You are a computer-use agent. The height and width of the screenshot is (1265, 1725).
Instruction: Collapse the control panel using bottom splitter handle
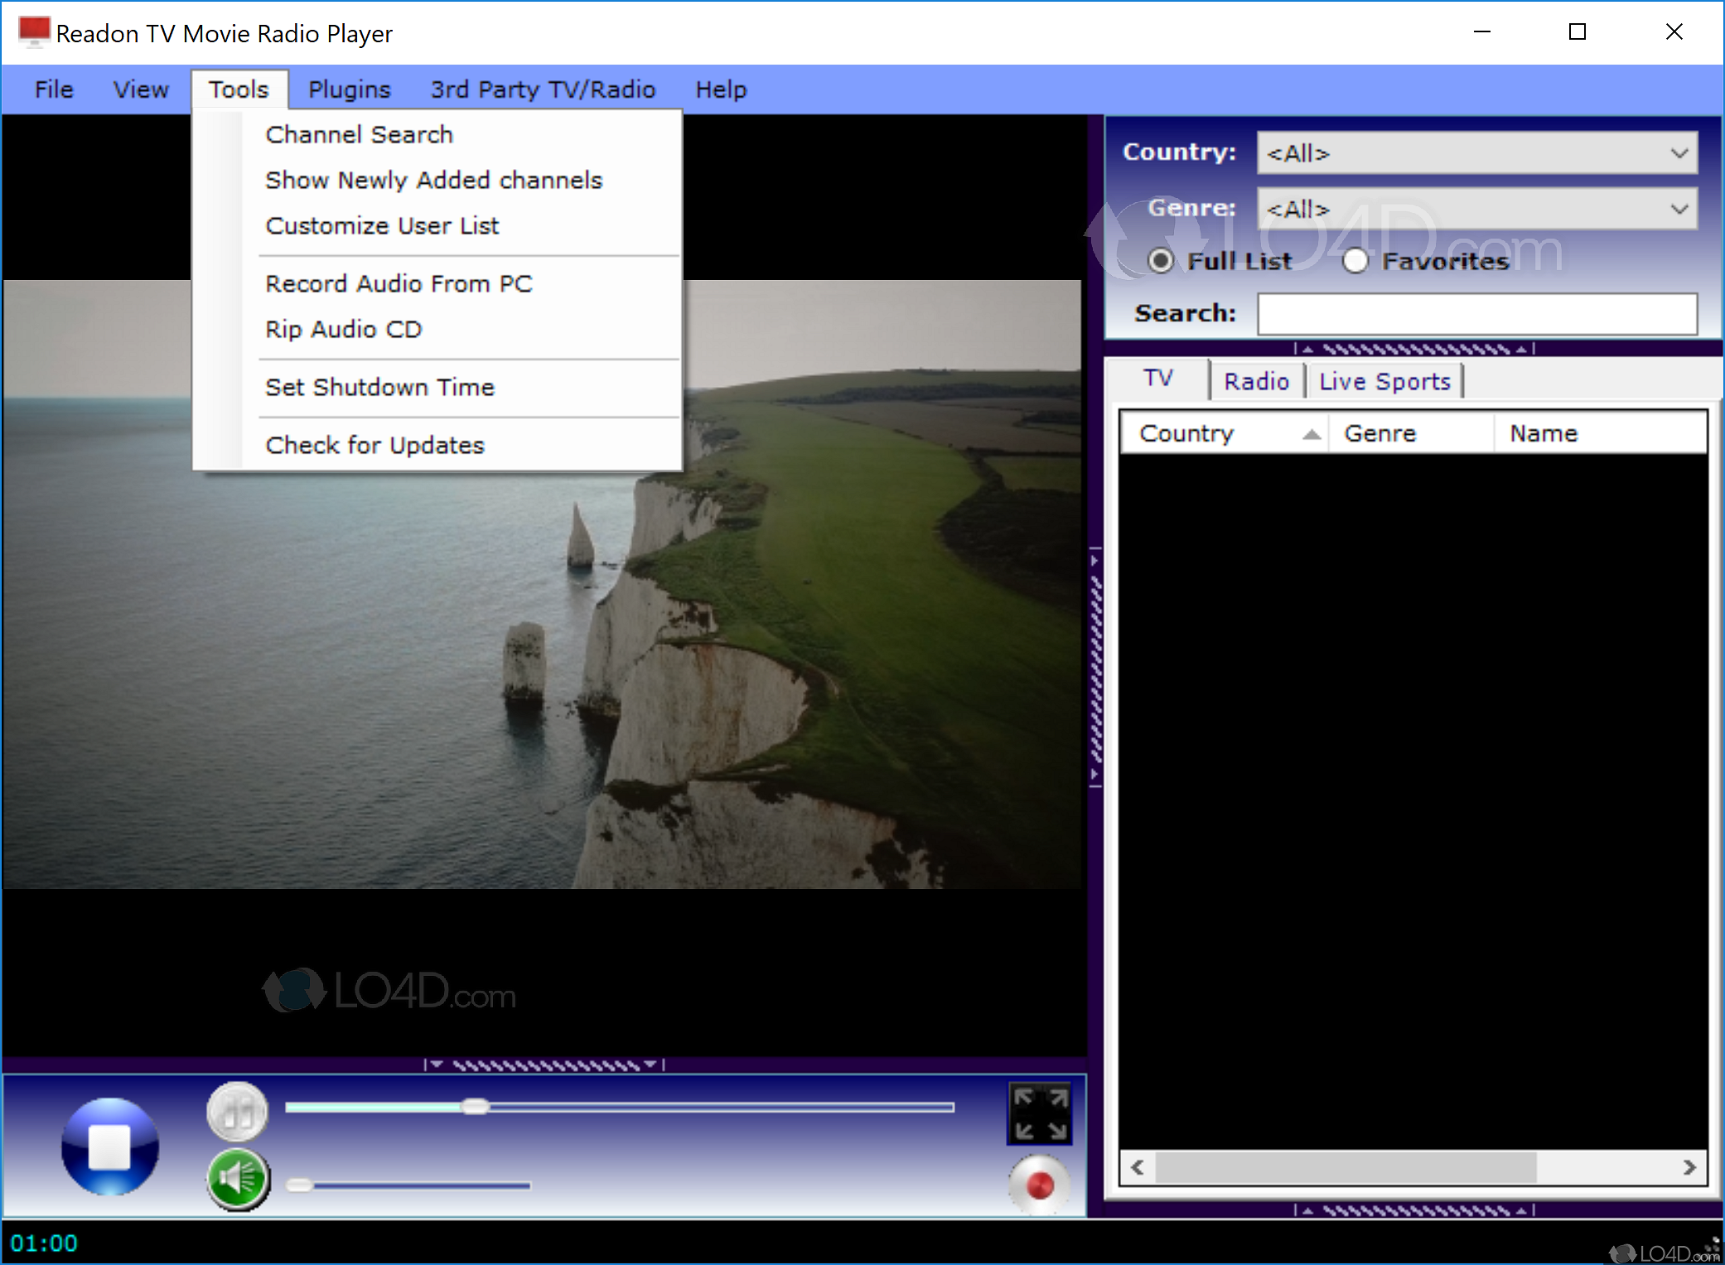pos(544,1065)
